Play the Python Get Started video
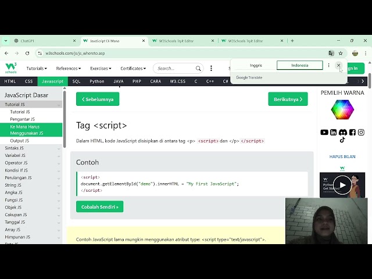 point(342,185)
